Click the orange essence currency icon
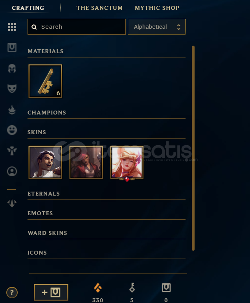Image resolution: width=250 pixels, height=303 pixels. tap(98, 288)
